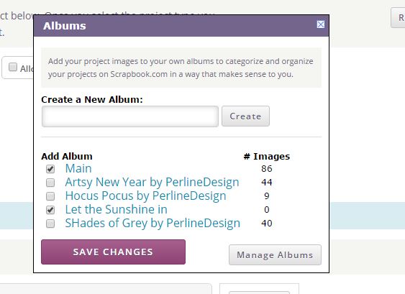Check Artsy New Year by PerlineDesign checkbox
Screen dimensions: 405x294
[x=50, y=183]
